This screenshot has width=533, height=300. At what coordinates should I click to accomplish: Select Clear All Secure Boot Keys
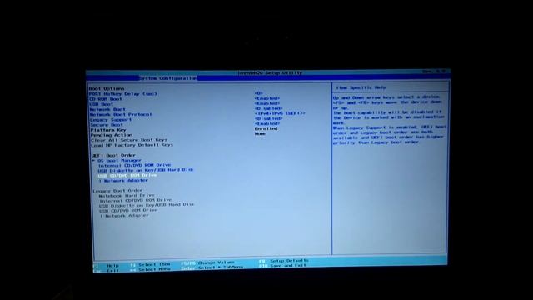[129, 140]
